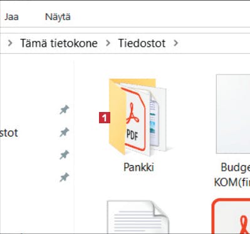Screen dimensions: 250x234
Task: Open the Näytä ribbon tab
Action: click(58, 17)
